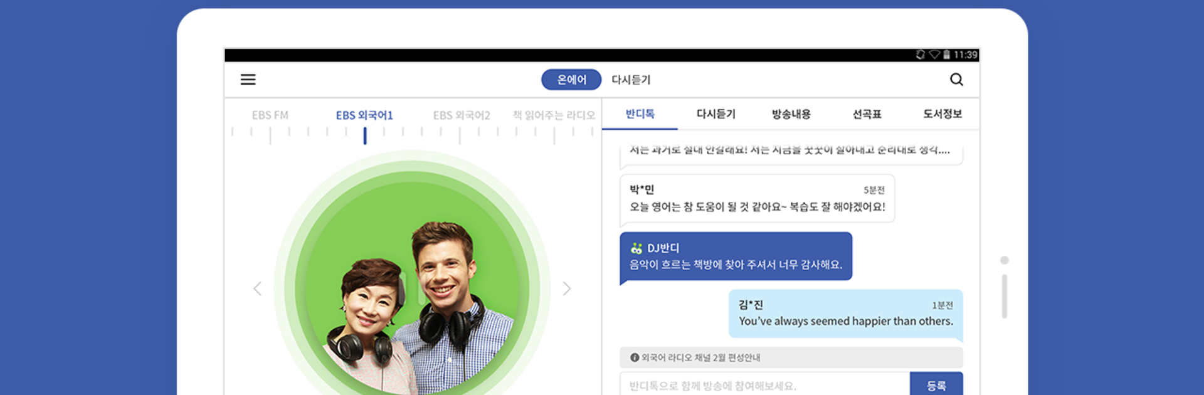Open the 방송내용 tab
This screenshot has width=1204, height=395.
pyautogui.click(x=791, y=114)
